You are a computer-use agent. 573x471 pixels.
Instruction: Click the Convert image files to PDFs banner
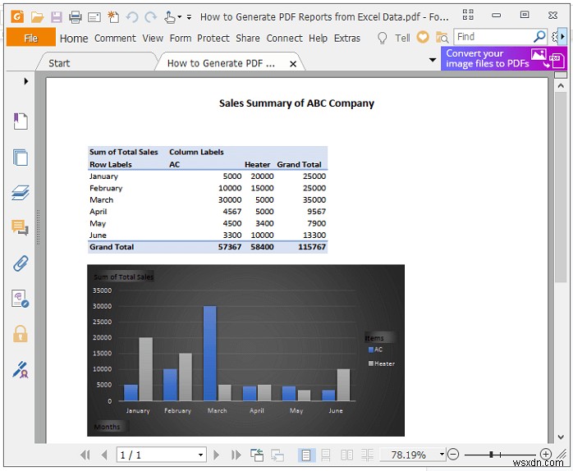pyautogui.click(x=504, y=58)
